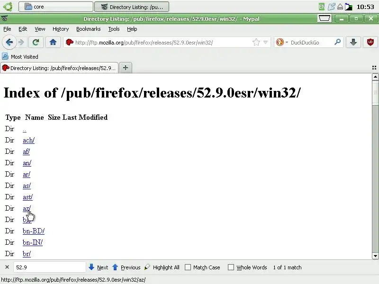Open the bn-BD/ directory link
This screenshot has height=284, width=379.
coord(34,231)
